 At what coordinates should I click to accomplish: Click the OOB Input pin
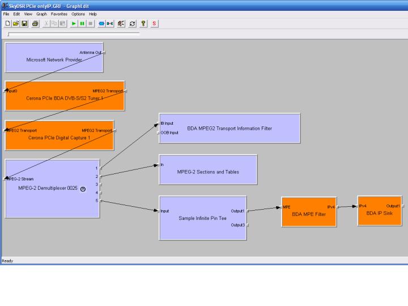[x=158, y=133]
